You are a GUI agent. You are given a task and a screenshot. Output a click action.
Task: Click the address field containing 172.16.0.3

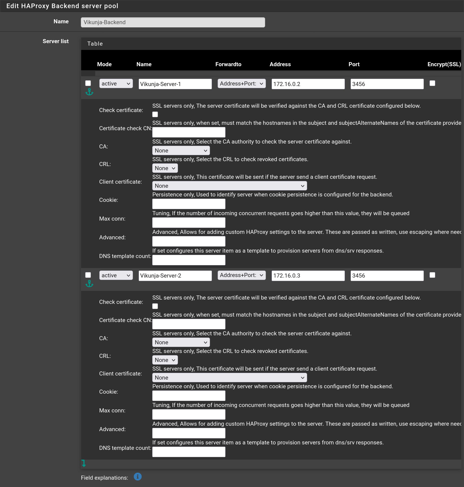(308, 276)
